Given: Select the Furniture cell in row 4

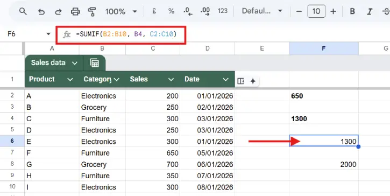Looking at the screenshot, I should (102, 118).
